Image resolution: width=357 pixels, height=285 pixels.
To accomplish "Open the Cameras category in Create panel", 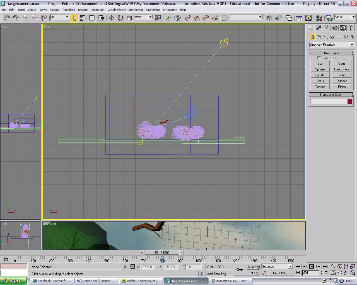I will (x=332, y=37).
